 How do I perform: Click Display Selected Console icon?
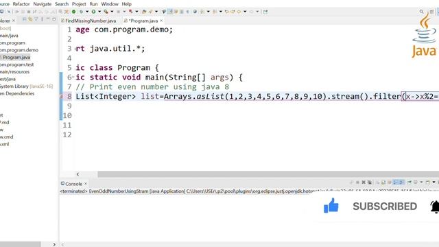pyautogui.click(x=416, y=183)
